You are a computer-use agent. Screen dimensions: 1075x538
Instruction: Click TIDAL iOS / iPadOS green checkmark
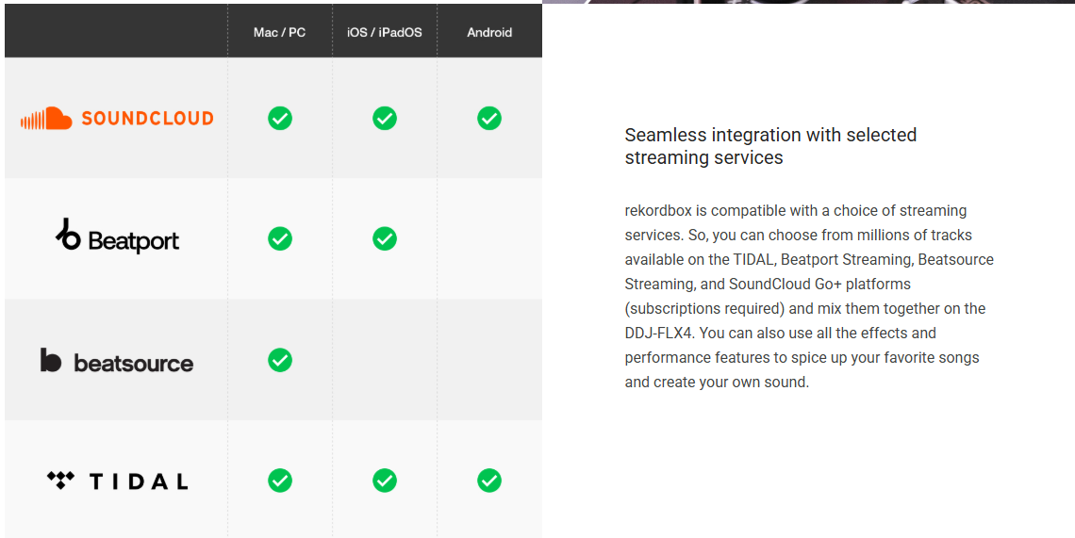coord(385,481)
